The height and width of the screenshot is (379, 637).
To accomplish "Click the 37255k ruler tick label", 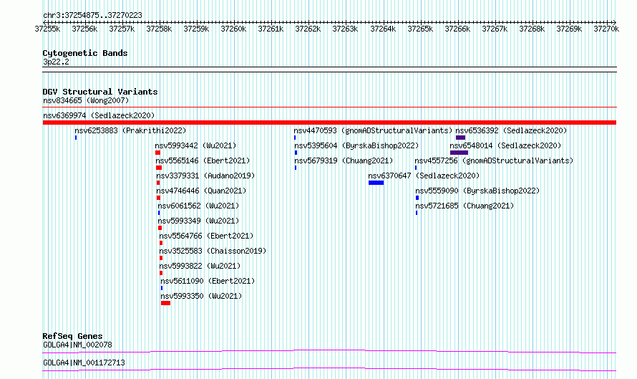I will [x=47, y=29].
